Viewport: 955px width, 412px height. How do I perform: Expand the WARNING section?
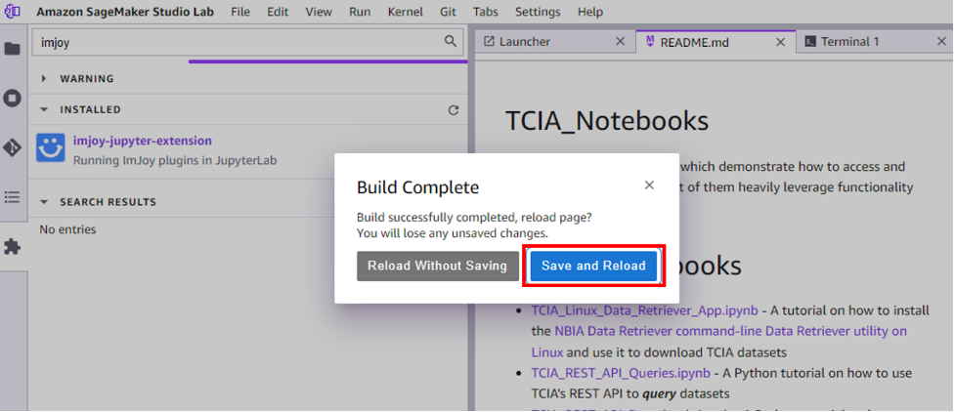tap(44, 78)
